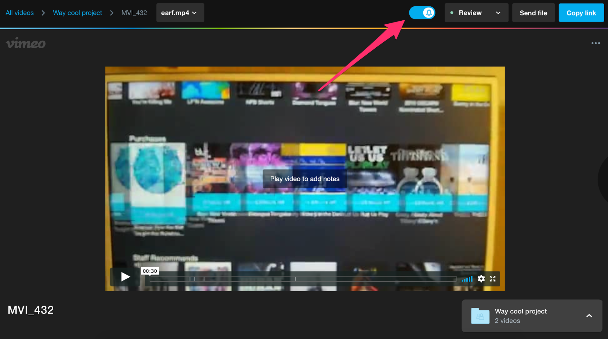The width and height of the screenshot is (608, 339).
Task: Click the Send file button
Action: [533, 13]
